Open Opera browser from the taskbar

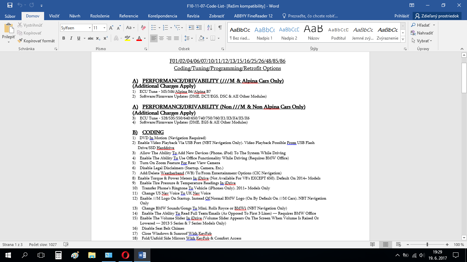coord(125,255)
